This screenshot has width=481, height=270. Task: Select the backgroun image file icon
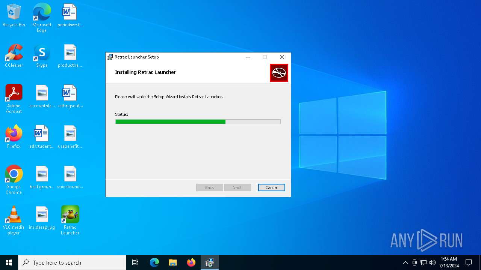coord(42,177)
